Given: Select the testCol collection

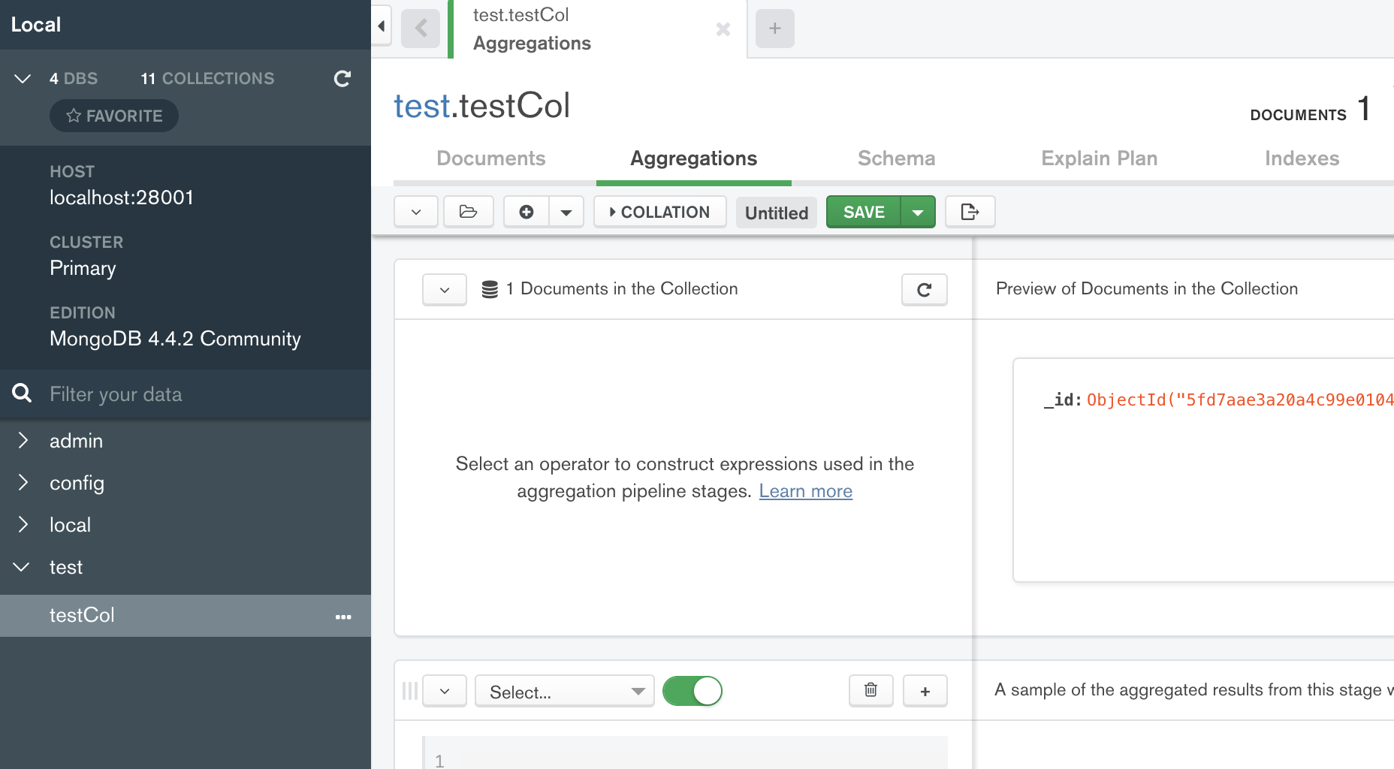Looking at the screenshot, I should [x=186, y=616].
